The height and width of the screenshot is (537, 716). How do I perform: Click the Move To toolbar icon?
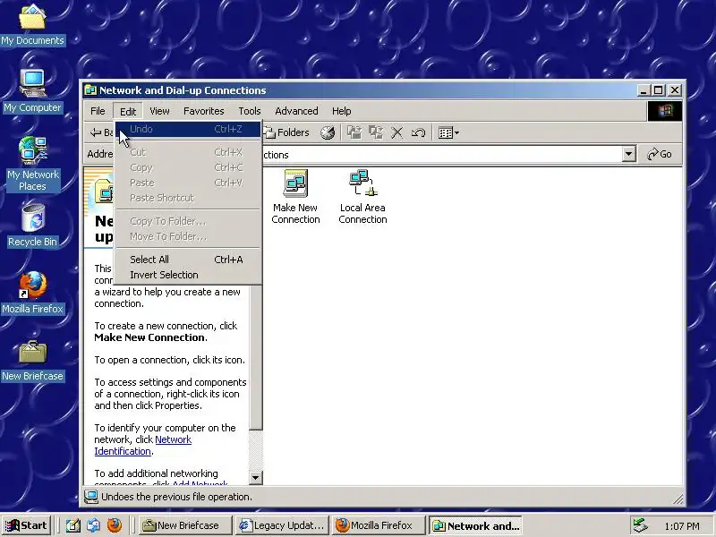354,132
